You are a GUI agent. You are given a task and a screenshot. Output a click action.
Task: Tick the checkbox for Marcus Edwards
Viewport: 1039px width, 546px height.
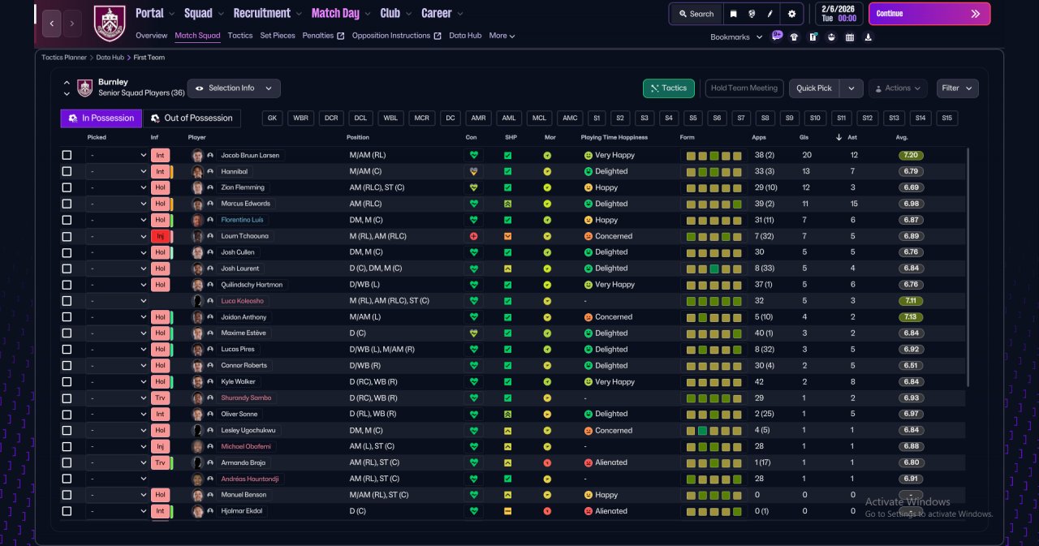(67, 204)
